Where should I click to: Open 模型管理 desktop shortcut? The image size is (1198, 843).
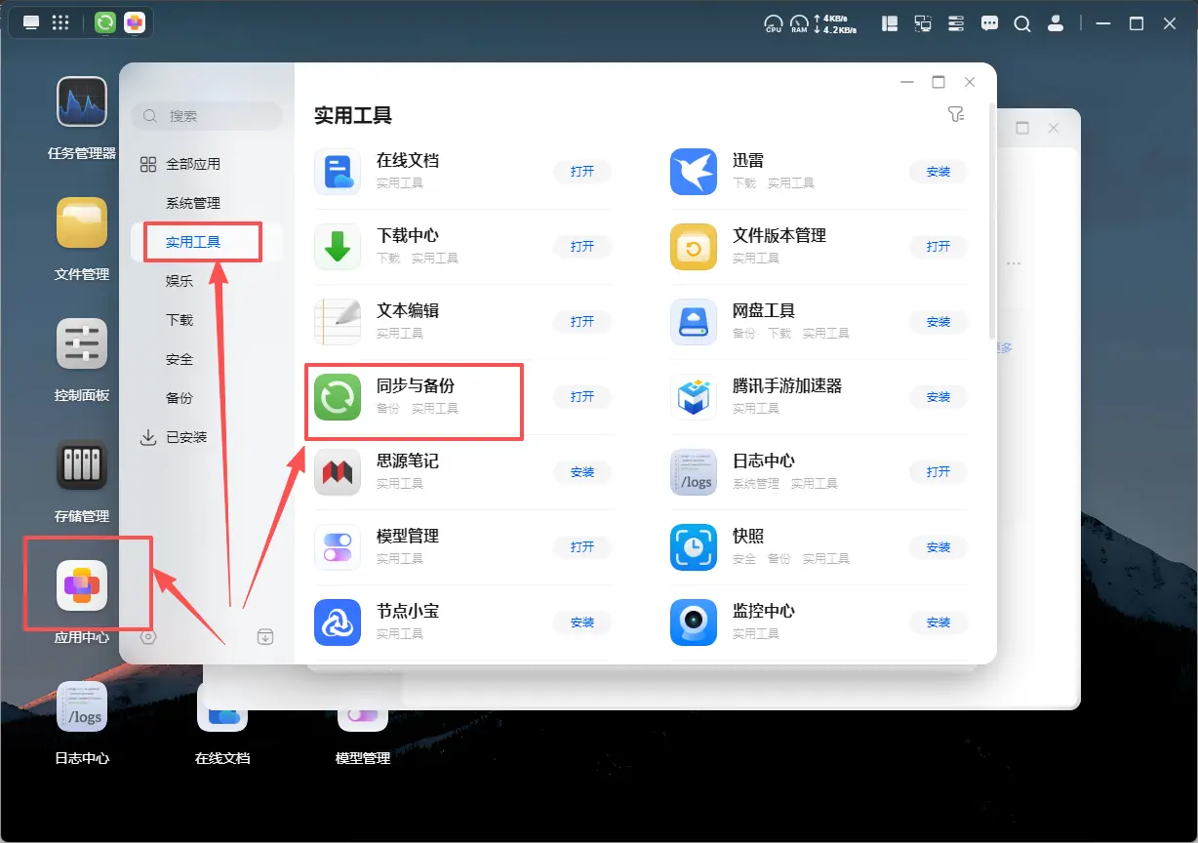click(363, 706)
